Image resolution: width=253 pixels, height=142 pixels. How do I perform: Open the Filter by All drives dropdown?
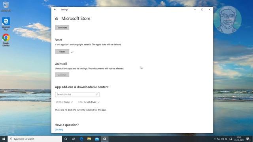point(89,102)
